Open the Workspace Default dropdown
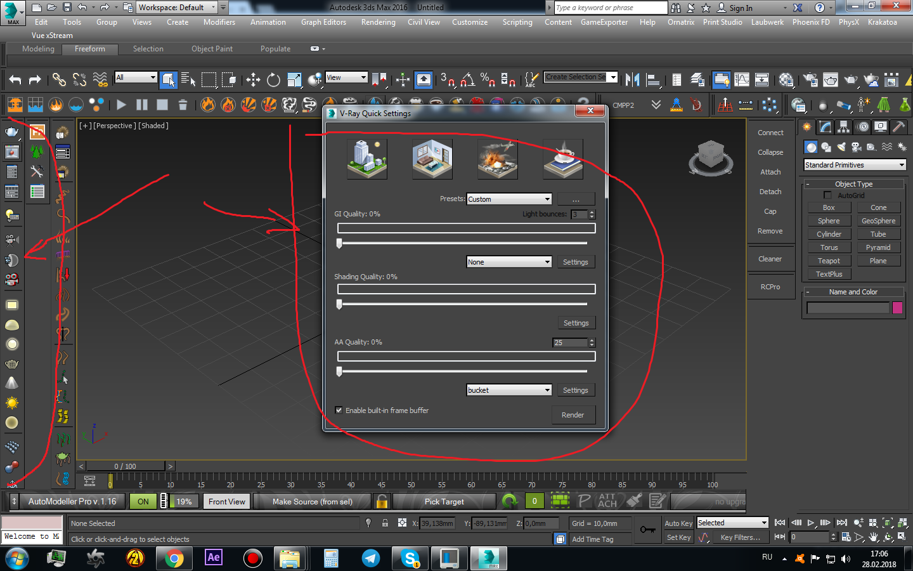 [x=178, y=8]
